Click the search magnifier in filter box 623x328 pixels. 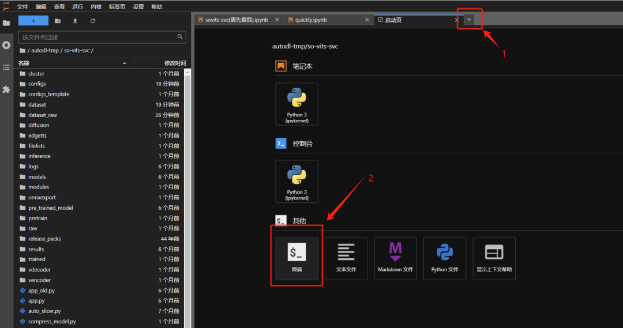(180, 36)
